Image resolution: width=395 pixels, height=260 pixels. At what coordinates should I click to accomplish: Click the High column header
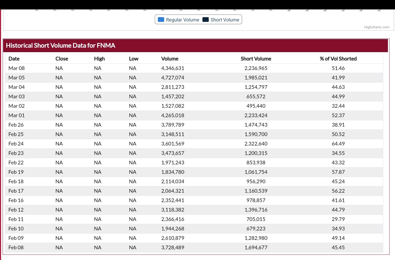point(99,59)
